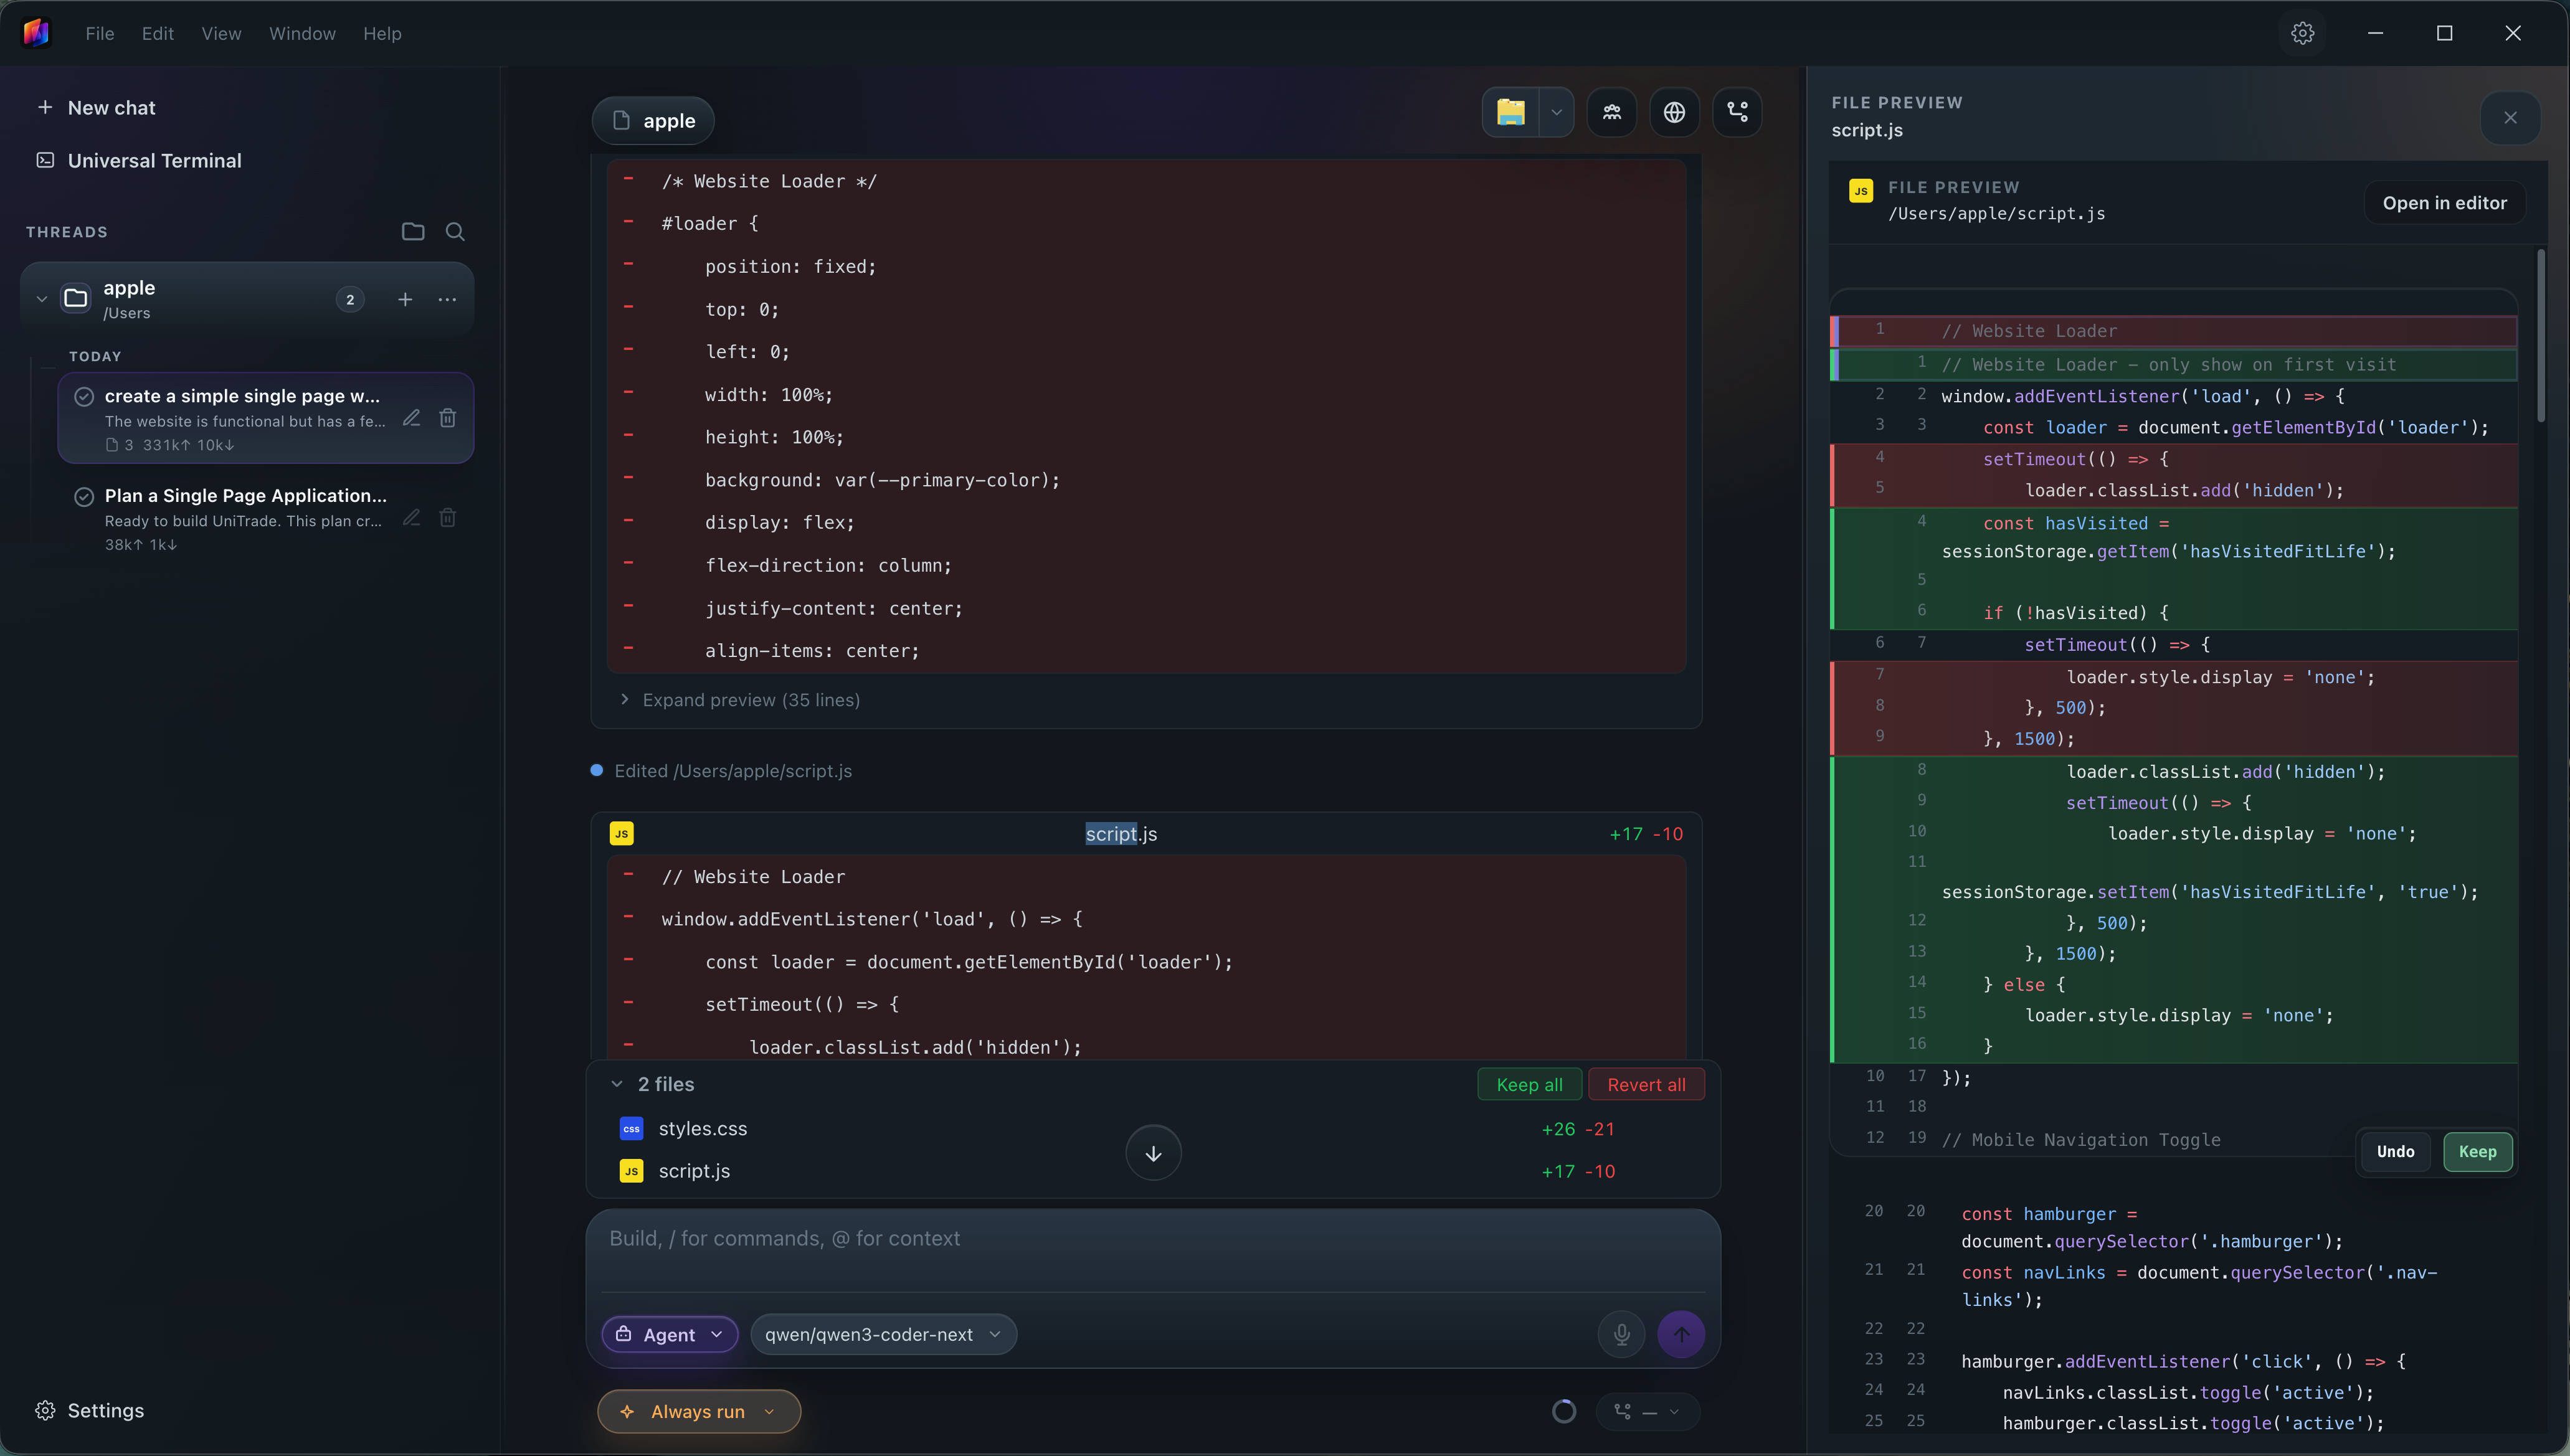2570x1456 pixels.
Task: Click the file preview scrollbar
Action: click(2540, 335)
